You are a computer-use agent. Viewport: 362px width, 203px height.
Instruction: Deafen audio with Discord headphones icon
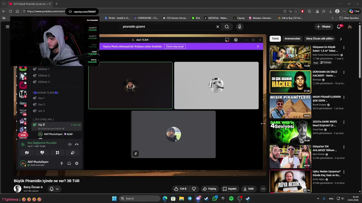69,163
